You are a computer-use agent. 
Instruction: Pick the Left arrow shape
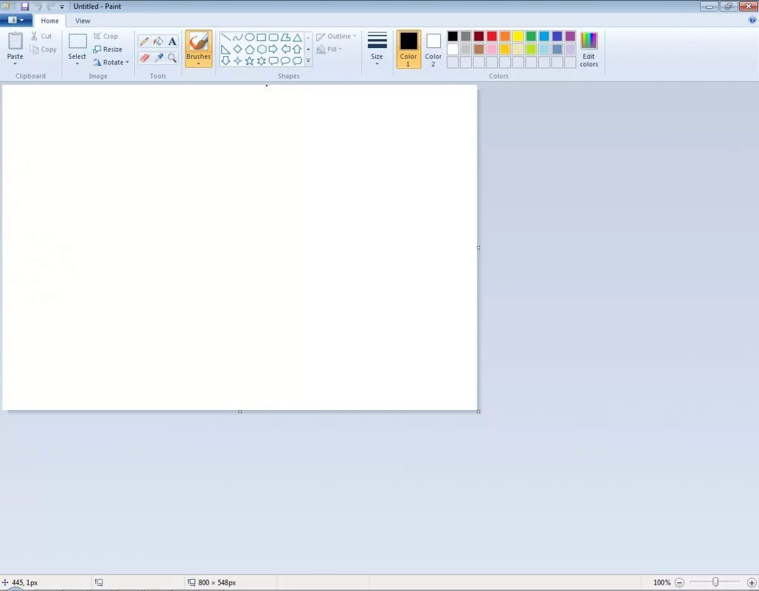pyautogui.click(x=285, y=49)
